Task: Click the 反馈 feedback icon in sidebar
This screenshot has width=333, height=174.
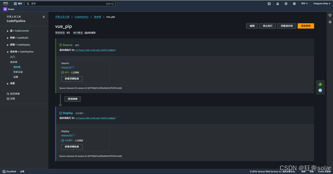Action: 8,99
